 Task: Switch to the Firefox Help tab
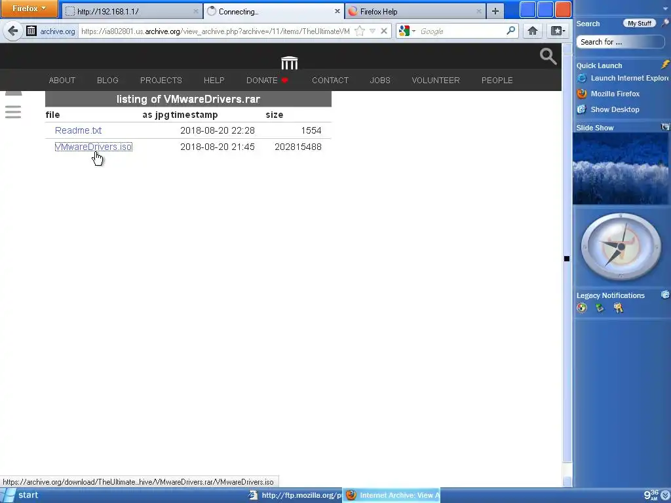415,12
